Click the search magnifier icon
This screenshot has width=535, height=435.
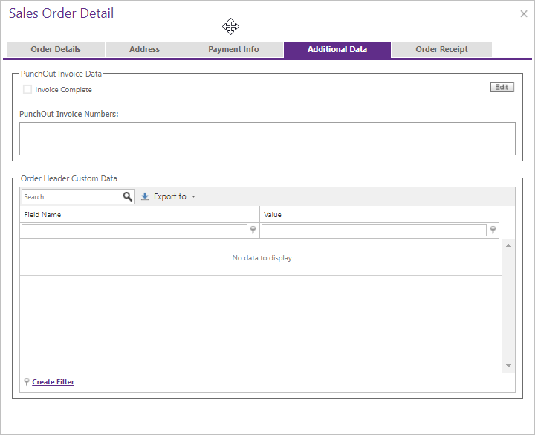pos(128,197)
